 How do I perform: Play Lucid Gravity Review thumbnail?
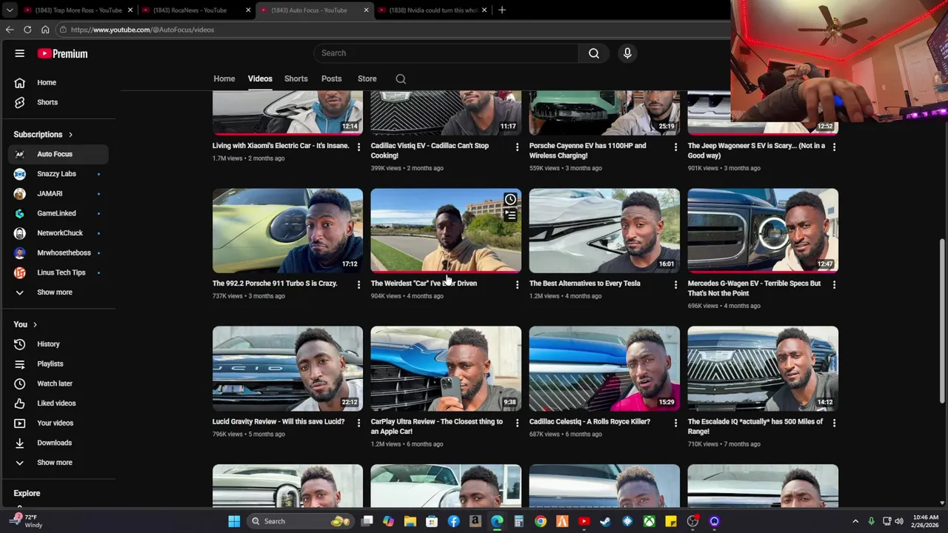(x=287, y=369)
